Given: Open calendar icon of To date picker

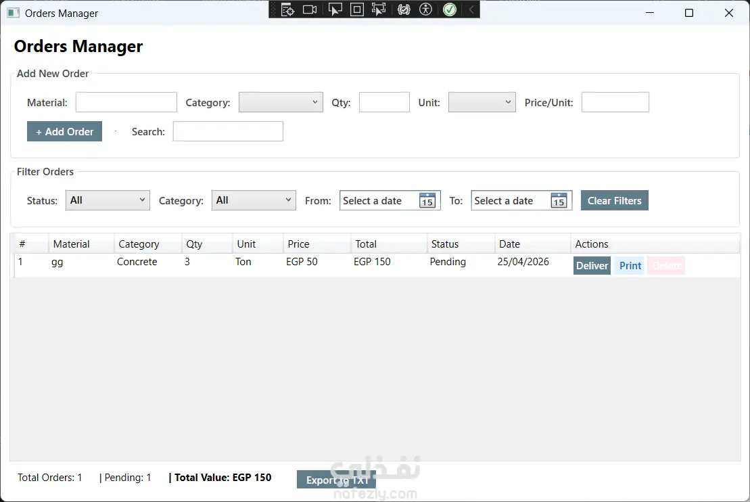Looking at the screenshot, I should click(x=559, y=200).
